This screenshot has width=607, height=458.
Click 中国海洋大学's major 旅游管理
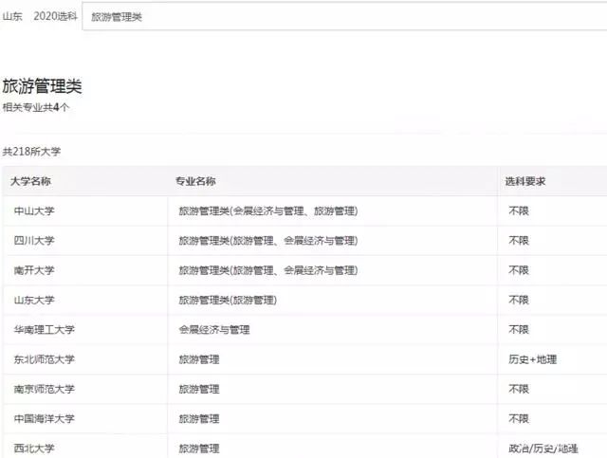[199, 418]
